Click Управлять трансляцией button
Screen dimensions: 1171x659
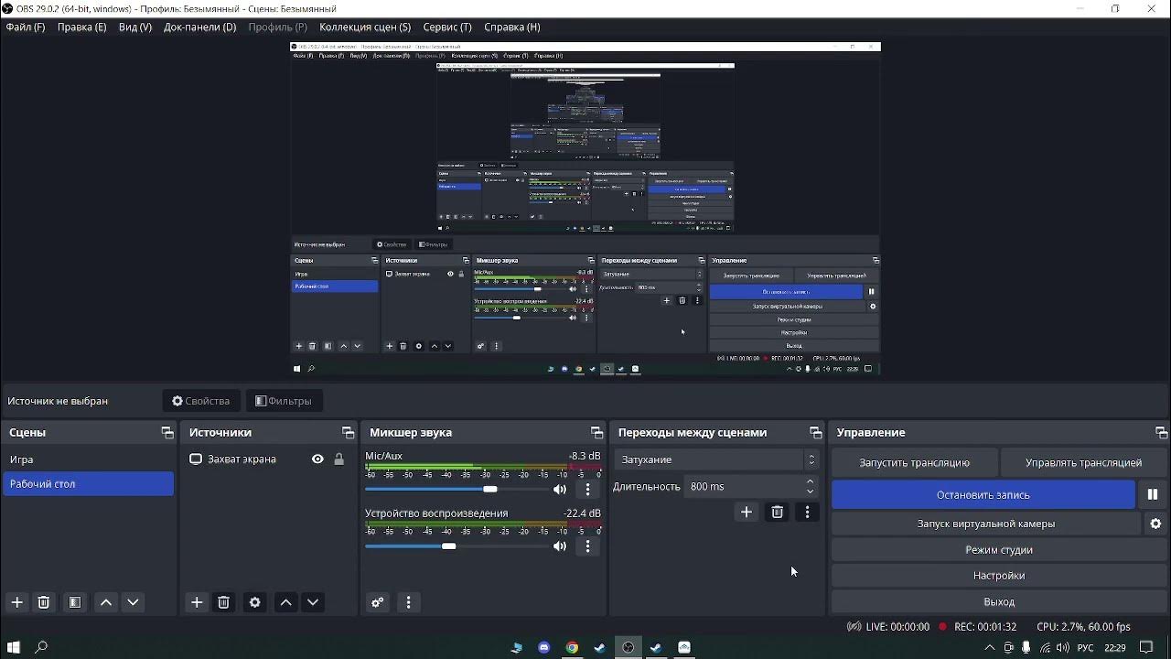(x=1084, y=462)
